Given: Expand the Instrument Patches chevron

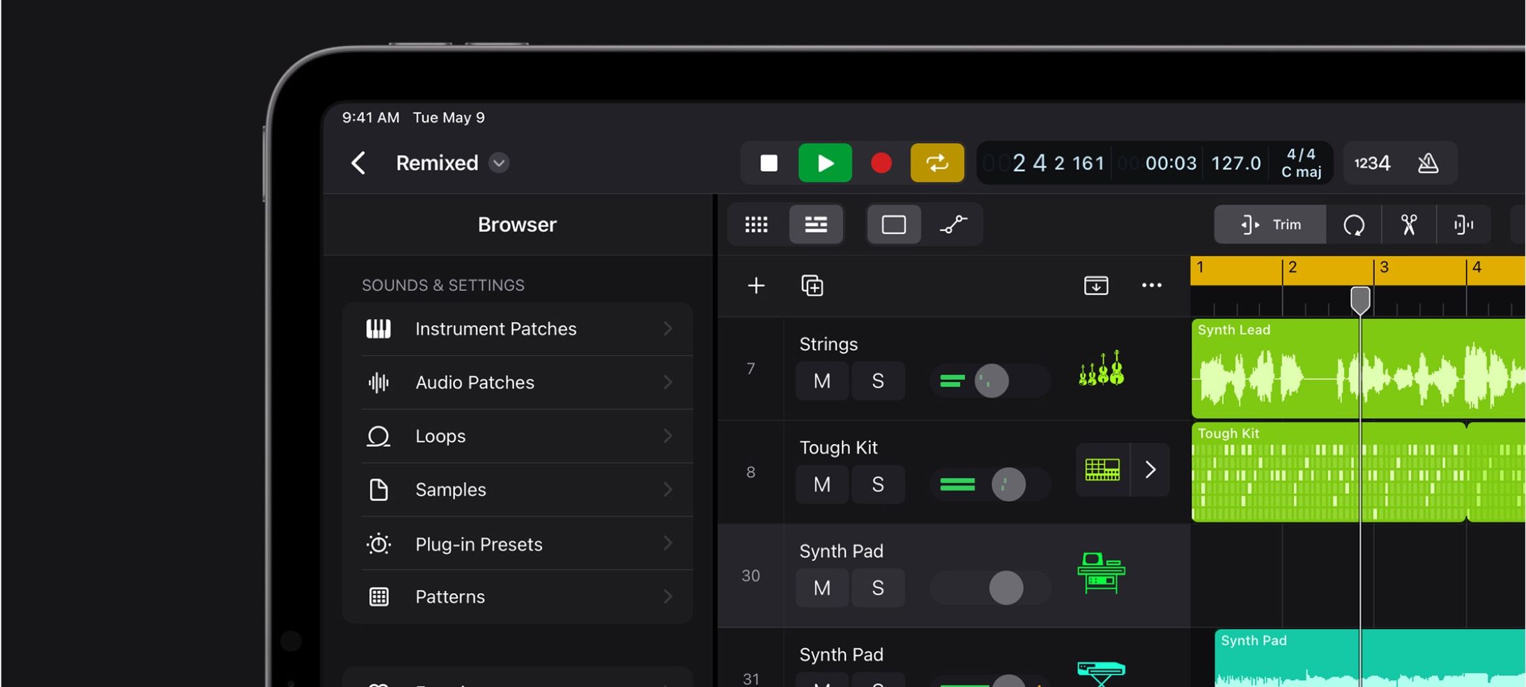Looking at the screenshot, I should click(x=668, y=329).
